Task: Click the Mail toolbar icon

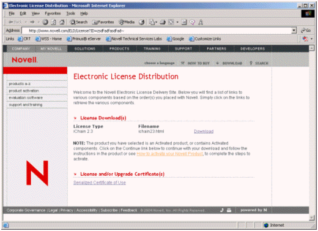Action: click(x=152, y=22)
